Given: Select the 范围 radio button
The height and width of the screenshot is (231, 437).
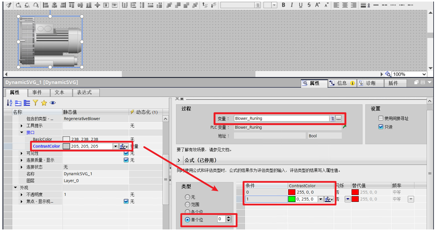Looking at the screenshot, I should coord(187,205).
